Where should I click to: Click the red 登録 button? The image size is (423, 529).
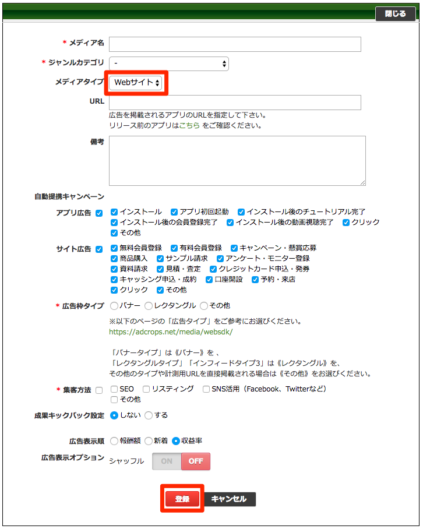[x=182, y=499]
